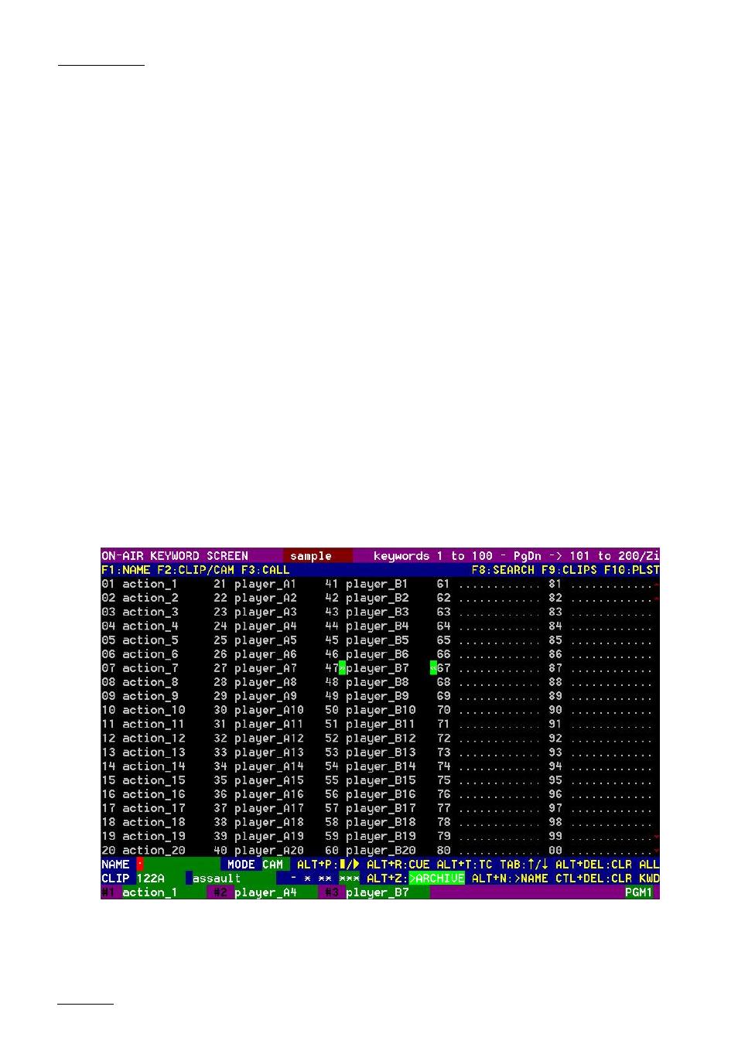Open F10:PLST in the function bar
Viewport: 738px width, 1044px height.
click(632, 570)
